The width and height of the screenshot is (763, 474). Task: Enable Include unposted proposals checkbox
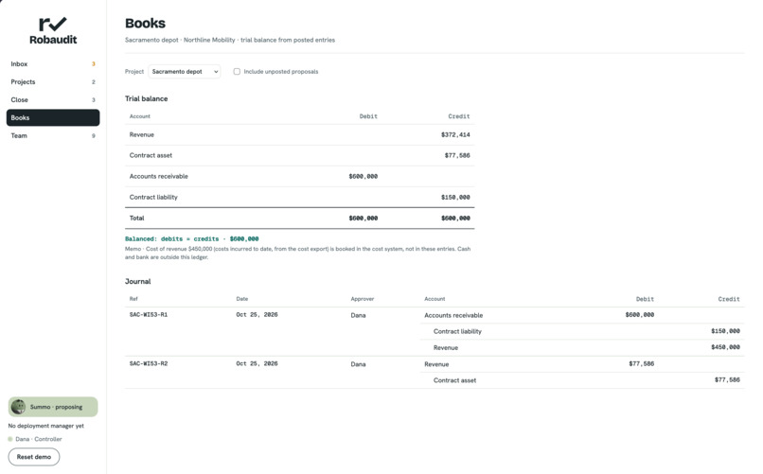click(x=237, y=72)
